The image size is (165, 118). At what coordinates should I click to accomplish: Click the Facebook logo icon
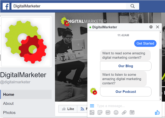point(6,6)
